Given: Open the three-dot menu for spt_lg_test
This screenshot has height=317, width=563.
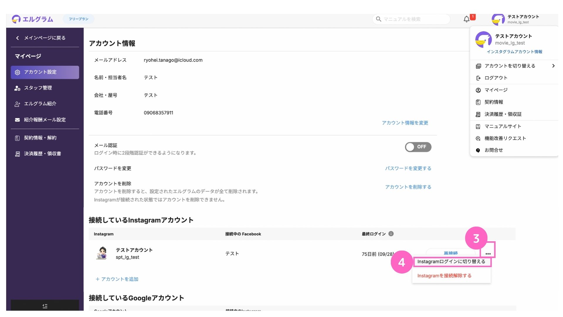Looking at the screenshot, I should 488,254.
